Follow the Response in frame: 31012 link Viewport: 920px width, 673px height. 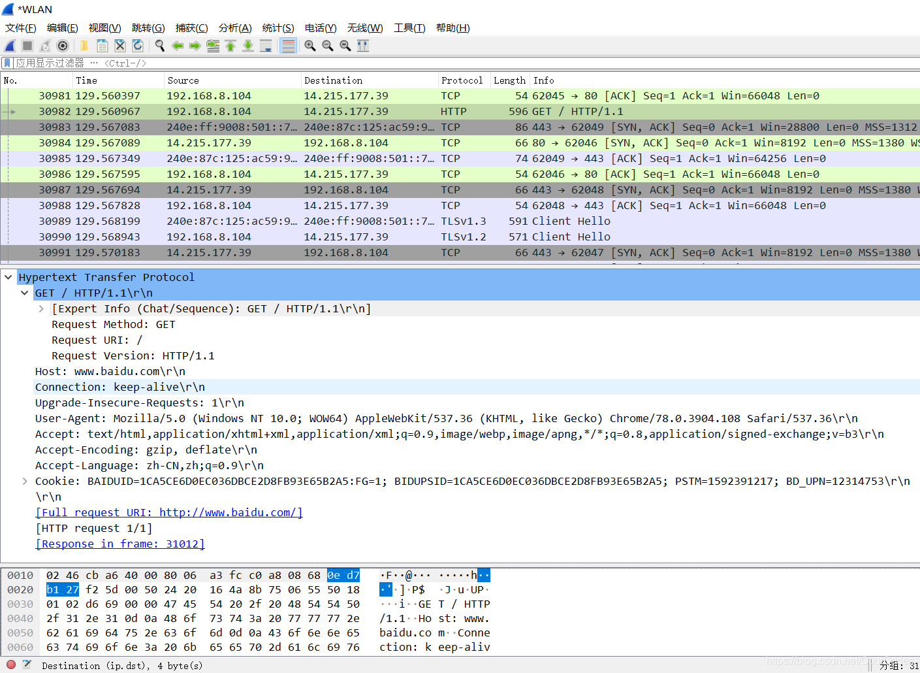click(x=120, y=544)
